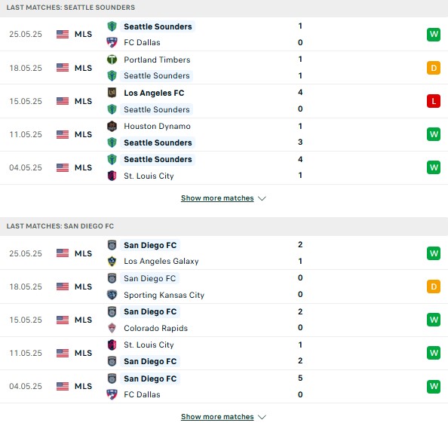Click the Colorado Rapids team crest
This screenshot has height=429, width=448.
[112, 328]
